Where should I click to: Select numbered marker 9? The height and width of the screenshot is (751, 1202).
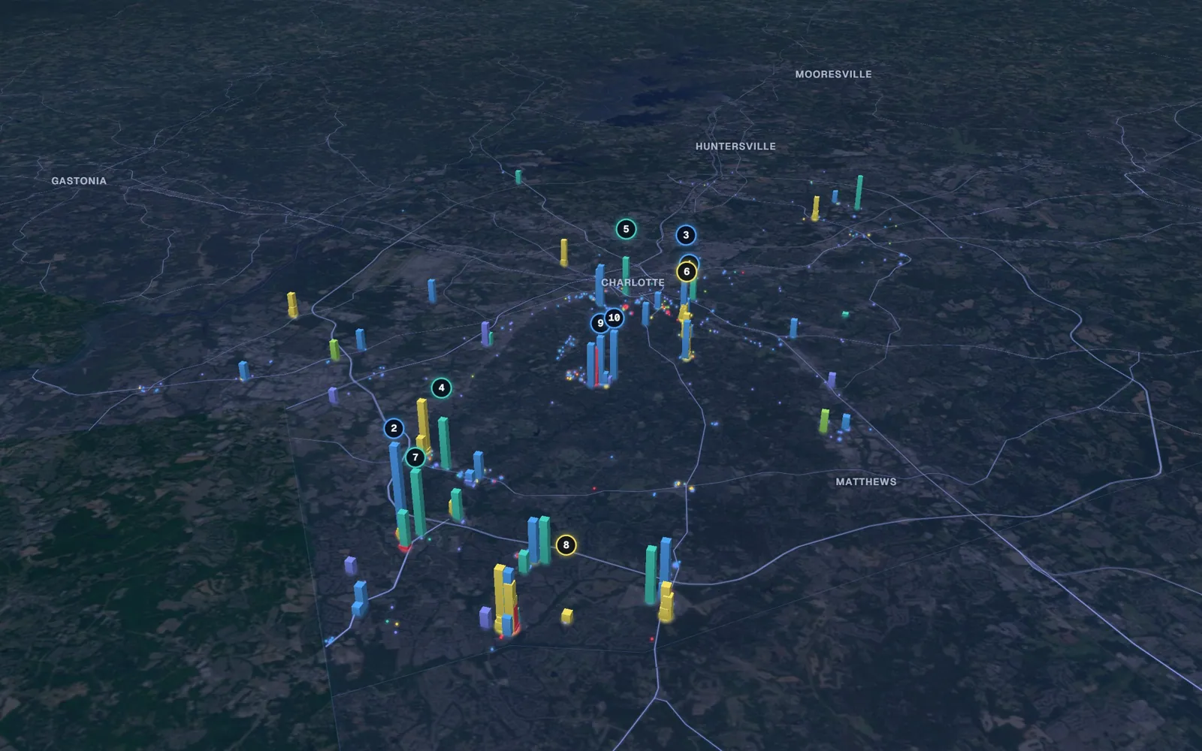(x=599, y=323)
